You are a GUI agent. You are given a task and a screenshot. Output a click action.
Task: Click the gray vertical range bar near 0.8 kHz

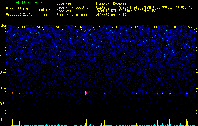[6, 90]
